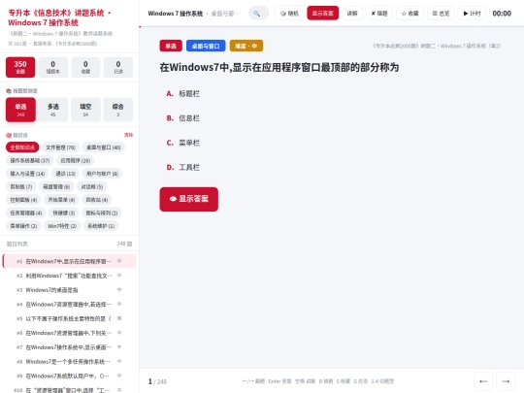Open question #8 Windows7是一个多任务
Viewport: 524px width, 393px height.
(x=70, y=362)
